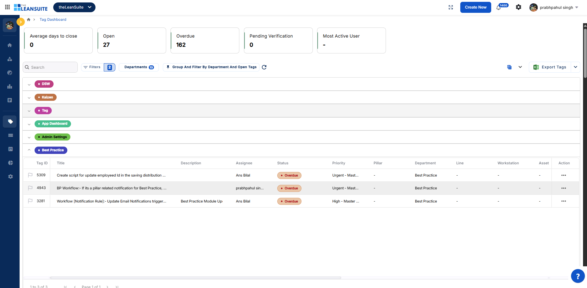
Task: Sort by Priority column header
Action: coord(338,163)
